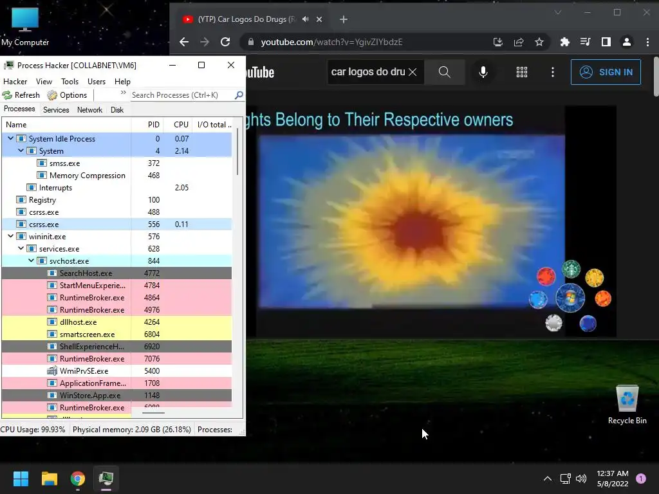Select csrss.exe with PID 556
This screenshot has width=659, height=494.
(117, 224)
